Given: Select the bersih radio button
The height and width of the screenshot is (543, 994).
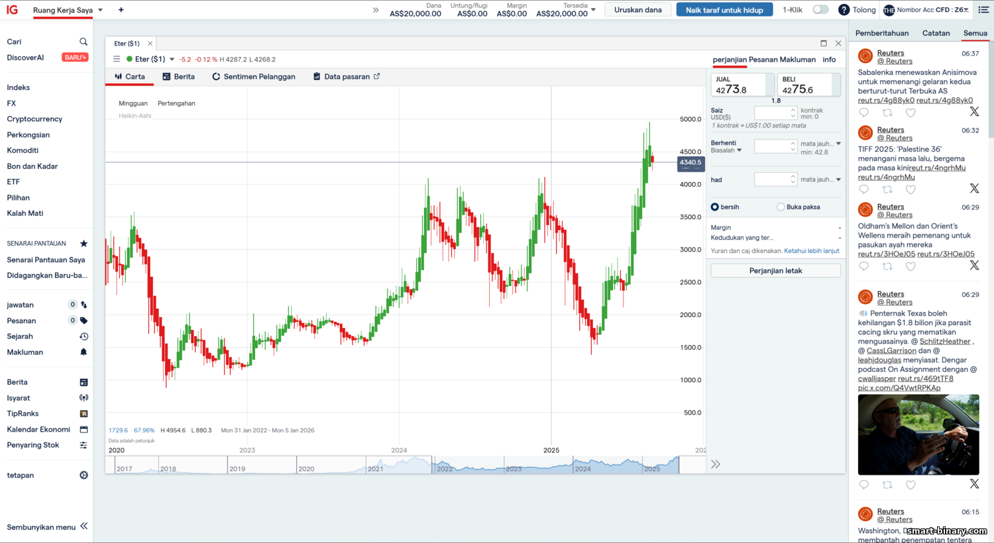Looking at the screenshot, I should [x=715, y=207].
